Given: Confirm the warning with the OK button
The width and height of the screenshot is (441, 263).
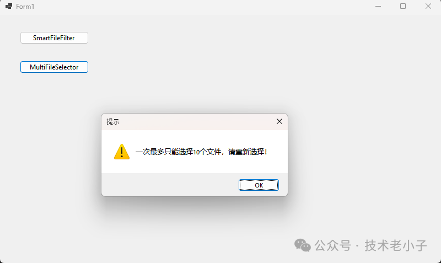Looking at the screenshot, I should tap(259, 185).
